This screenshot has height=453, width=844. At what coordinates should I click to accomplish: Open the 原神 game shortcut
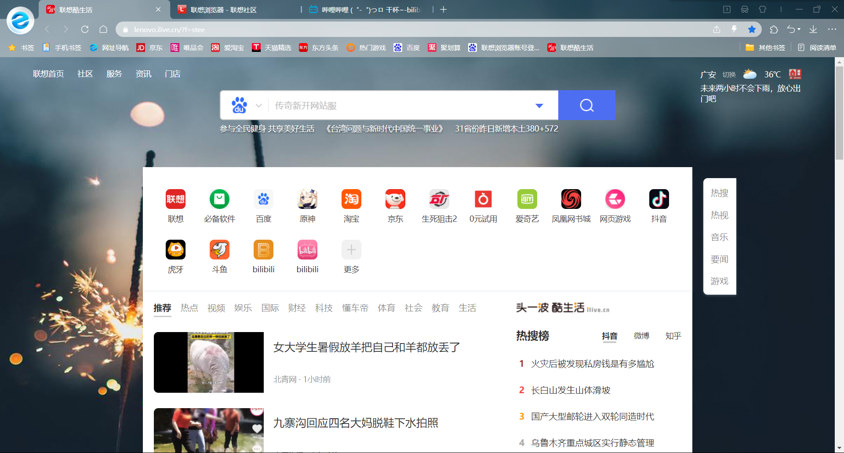(307, 199)
